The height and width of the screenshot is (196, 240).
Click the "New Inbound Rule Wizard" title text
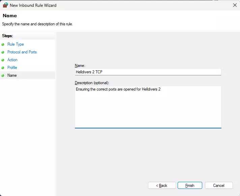pos(33,5)
